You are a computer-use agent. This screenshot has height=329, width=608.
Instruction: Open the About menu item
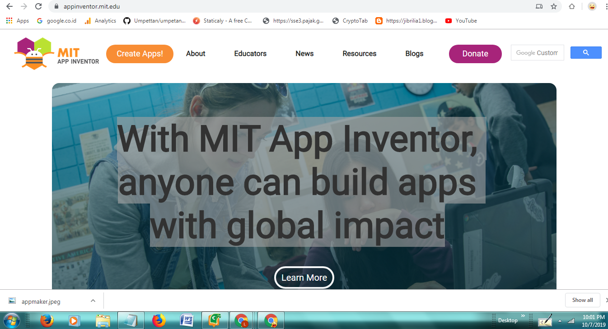coord(196,54)
